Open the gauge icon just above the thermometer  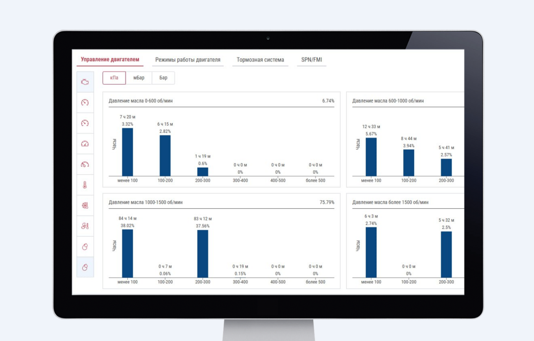pyautogui.click(x=85, y=164)
